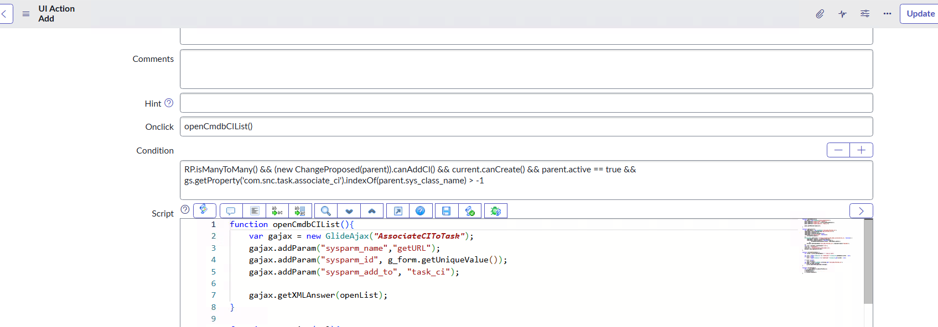Open search in the script editor
The image size is (938, 327).
tap(326, 211)
